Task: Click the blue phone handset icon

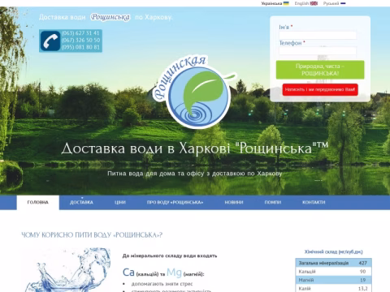Action: (50, 41)
